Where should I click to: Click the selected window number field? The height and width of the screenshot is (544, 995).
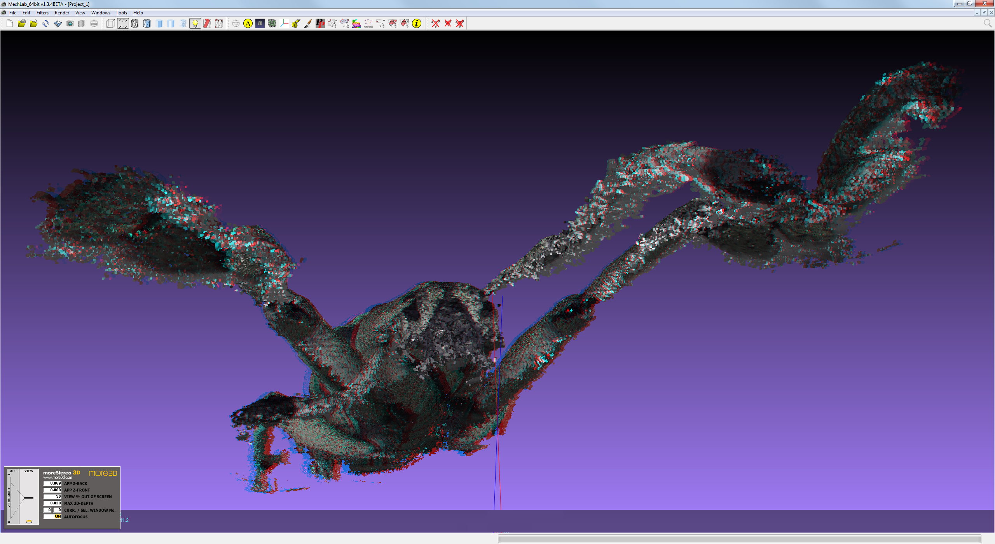pyautogui.click(x=58, y=510)
